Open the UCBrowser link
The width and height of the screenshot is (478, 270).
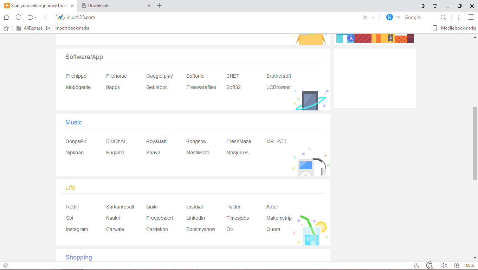click(x=279, y=87)
